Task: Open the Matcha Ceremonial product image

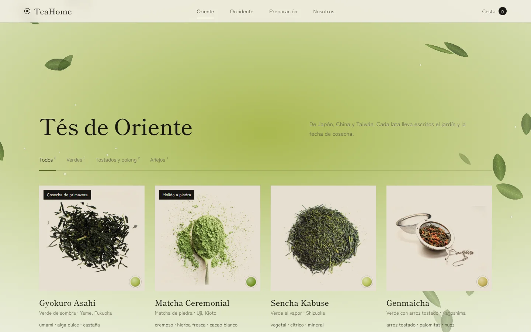Action: 208,238
